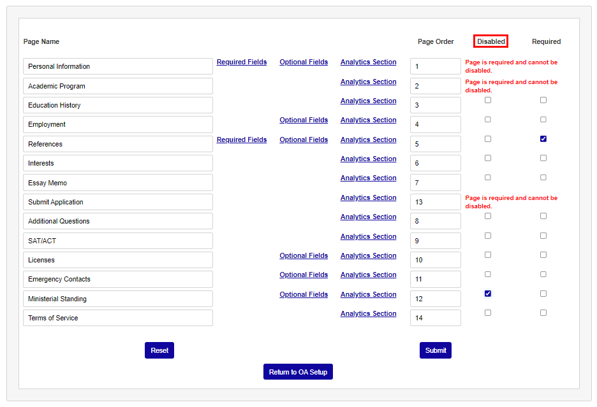
Task: Select the Personal Information page name field
Action: pos(117,66)
